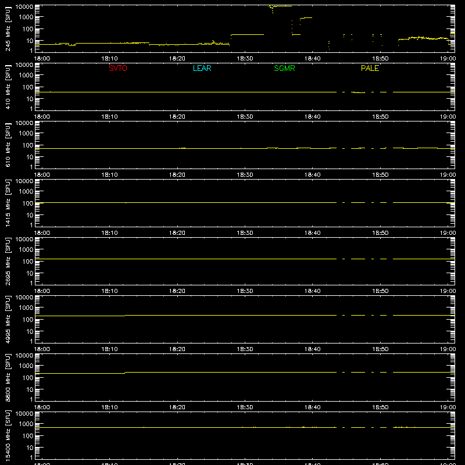Viewport: 465px width, 465px height.
Task: Select the 245 MHz [SFU] axis title
Action: (x=8, y=28)
